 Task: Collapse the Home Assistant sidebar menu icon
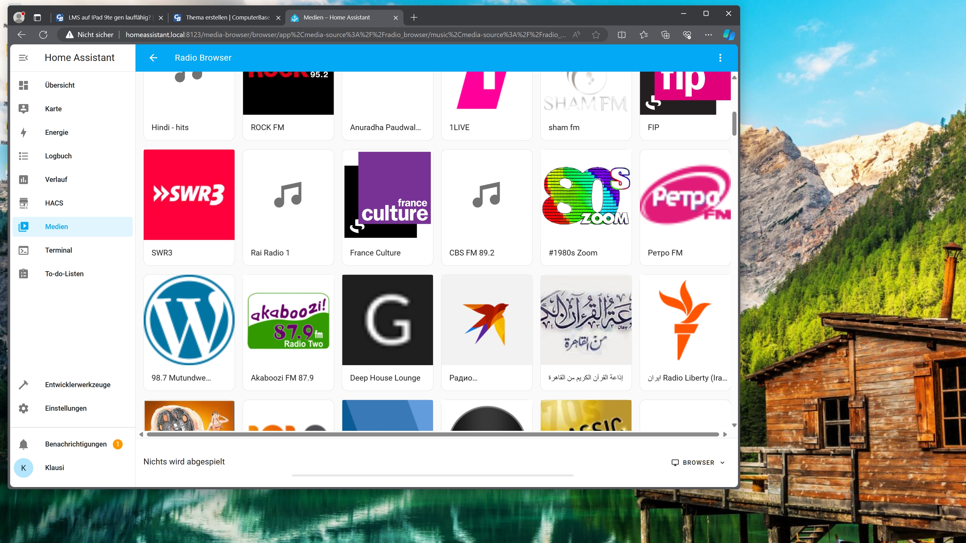click(23, 58)
